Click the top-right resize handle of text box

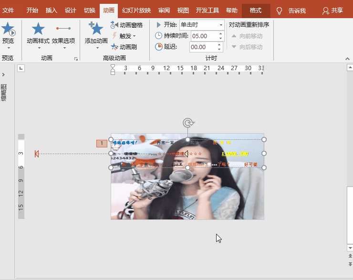(x=264, y=140)
